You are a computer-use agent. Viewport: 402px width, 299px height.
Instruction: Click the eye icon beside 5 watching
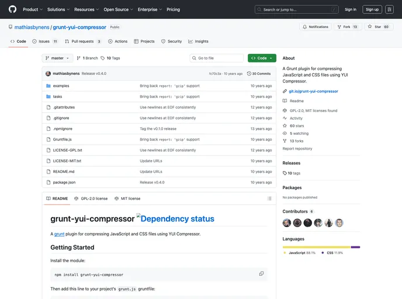pyautogui.click(x=285, y=133)
